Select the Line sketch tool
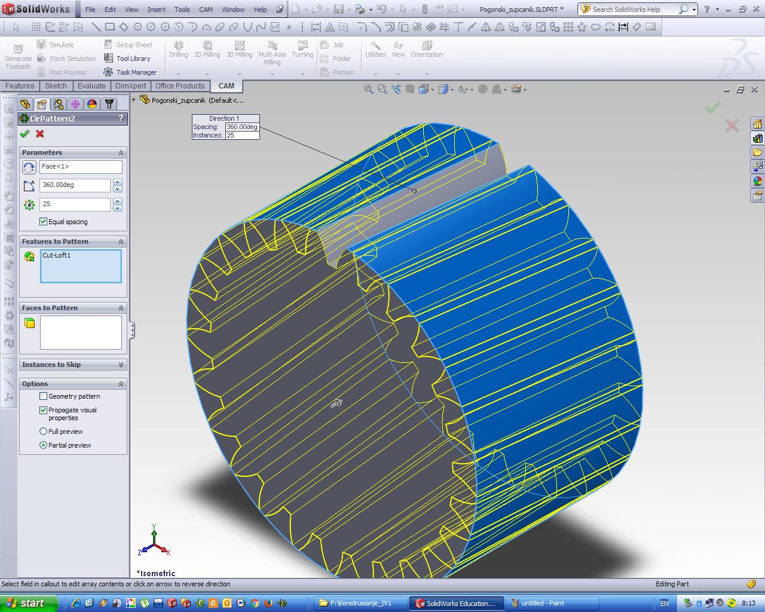 (x=96, y=27)
